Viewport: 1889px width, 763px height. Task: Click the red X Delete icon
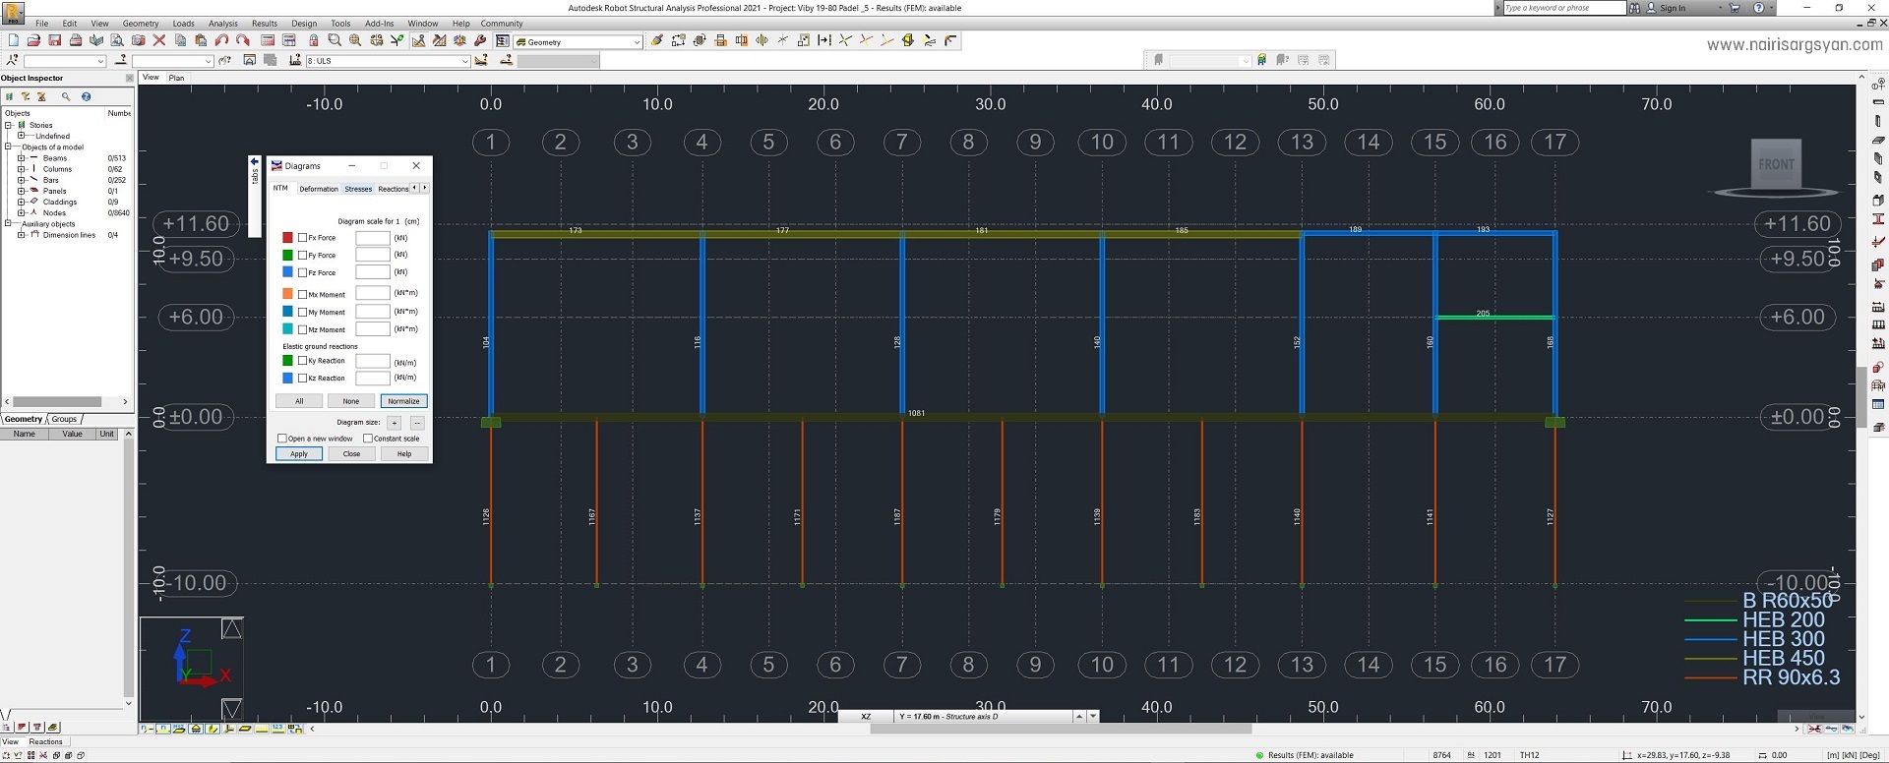coord(159,41)
